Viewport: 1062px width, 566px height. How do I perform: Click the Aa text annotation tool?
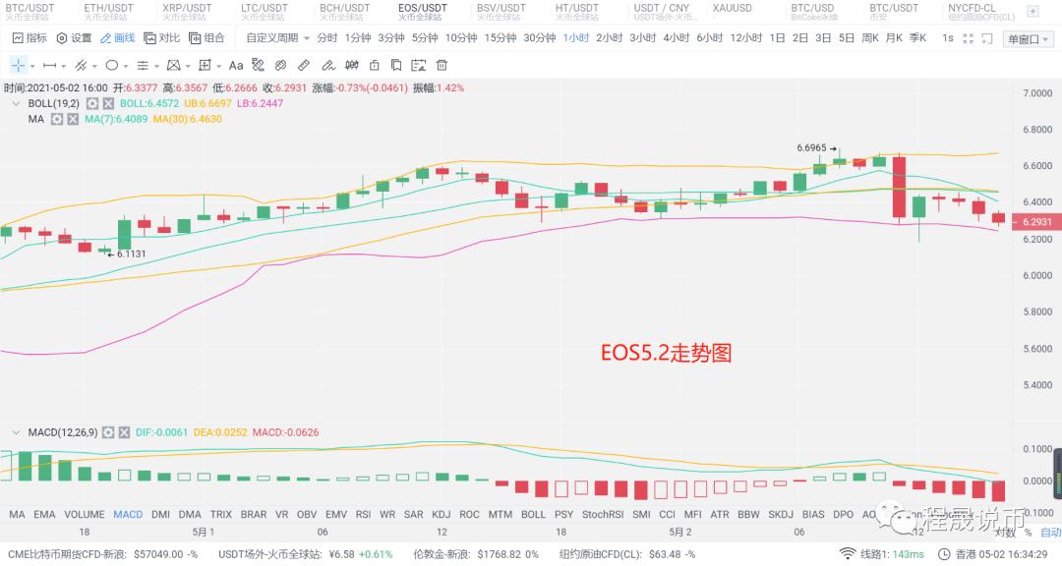236,65
